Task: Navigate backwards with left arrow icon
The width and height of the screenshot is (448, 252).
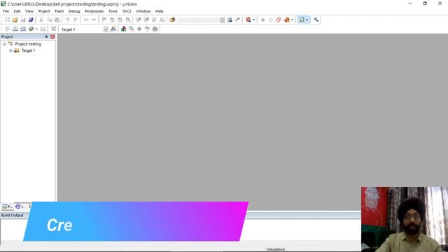Action: [x=85, y=20]
